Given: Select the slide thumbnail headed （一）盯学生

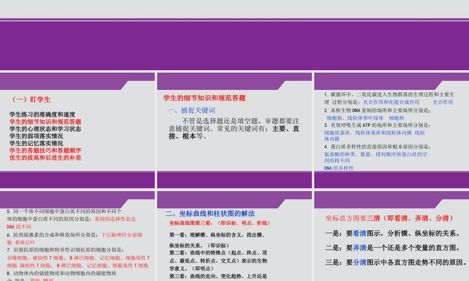Looking at the screenshot, I should point(77,130).
